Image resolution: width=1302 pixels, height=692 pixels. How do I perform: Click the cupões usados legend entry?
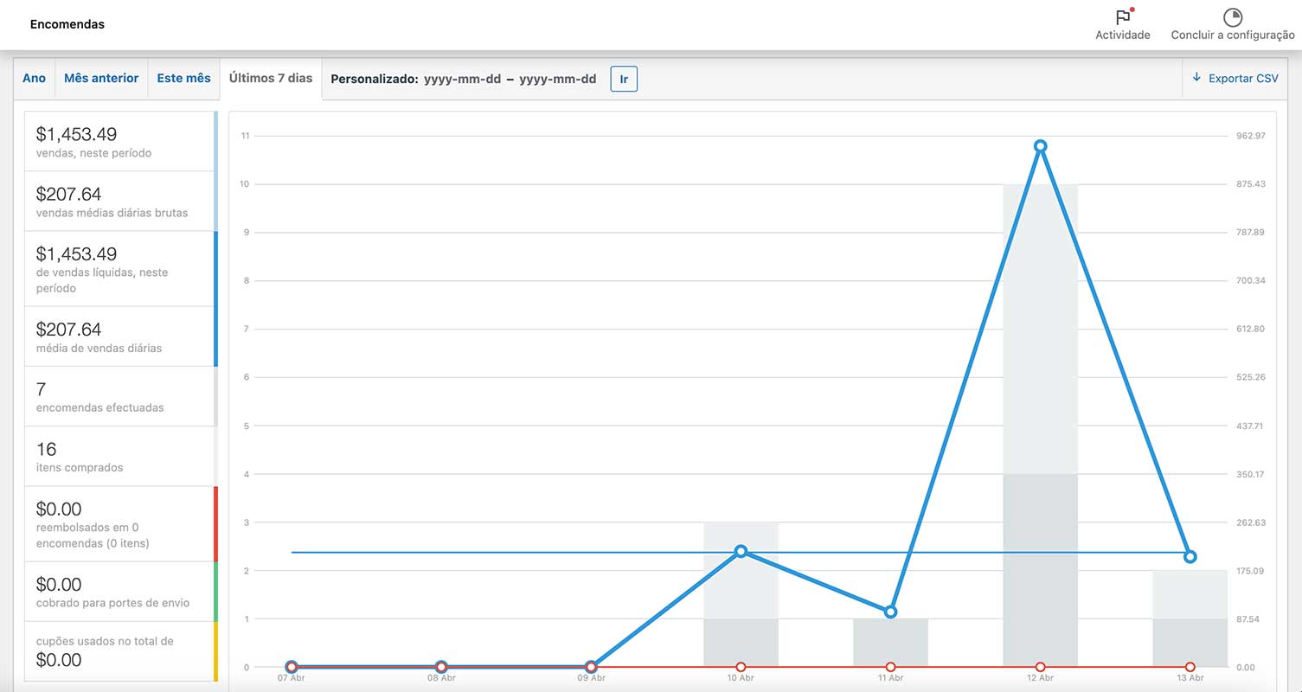[119, 651]
